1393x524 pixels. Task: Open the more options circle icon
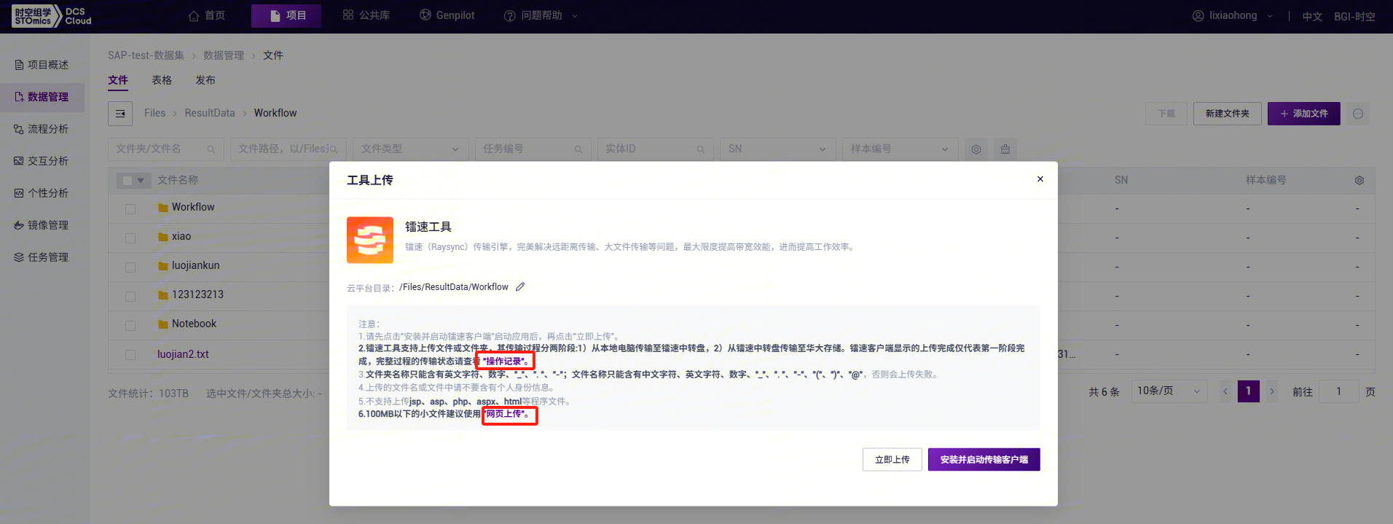pyautogui.click(x=1358, y=114)
